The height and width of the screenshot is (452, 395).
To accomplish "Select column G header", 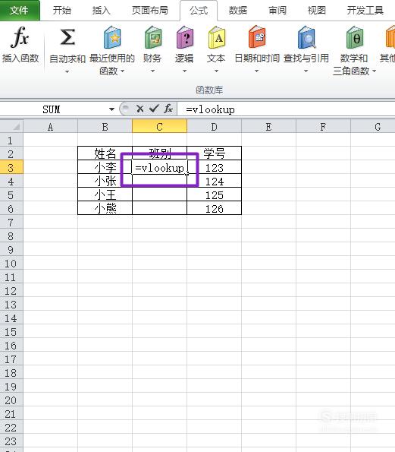I will pyautogui.click(x=373, y=127).
